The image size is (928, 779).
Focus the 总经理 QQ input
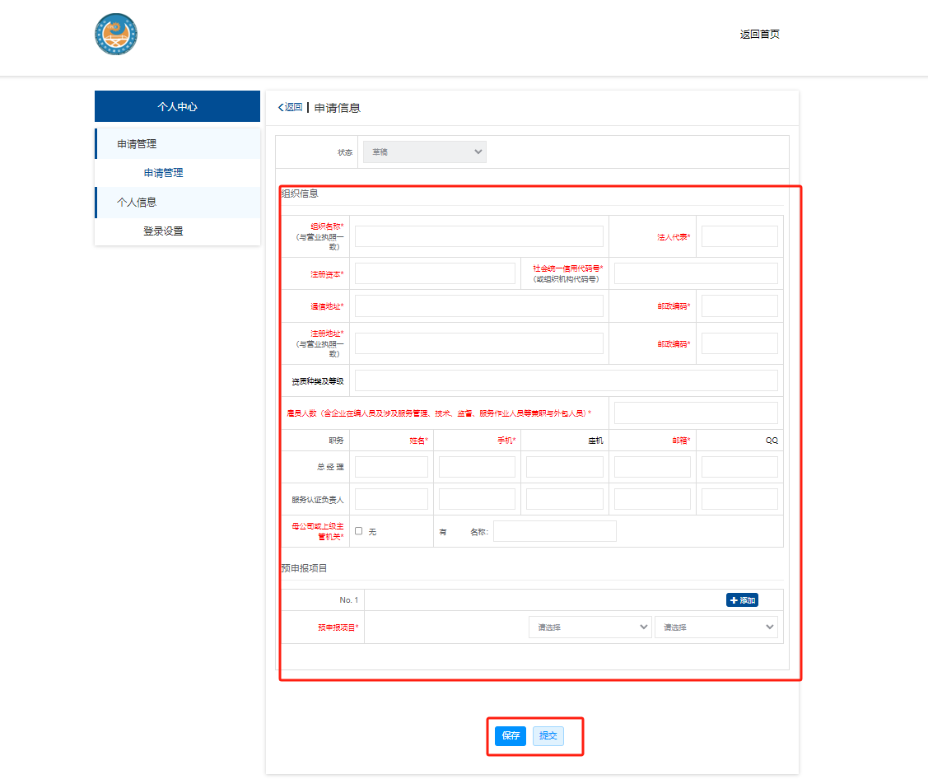(739, 467)
